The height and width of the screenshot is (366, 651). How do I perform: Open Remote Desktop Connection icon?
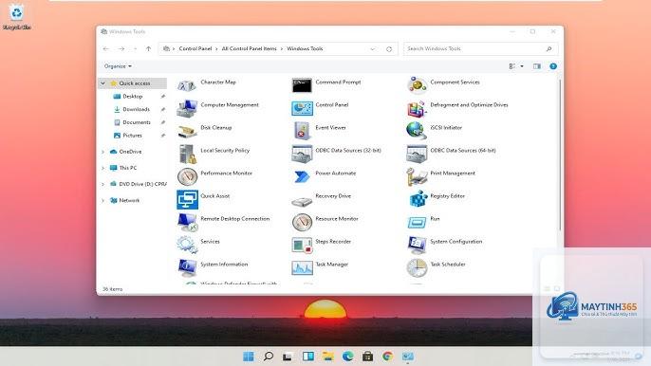[x=187, y=223]
